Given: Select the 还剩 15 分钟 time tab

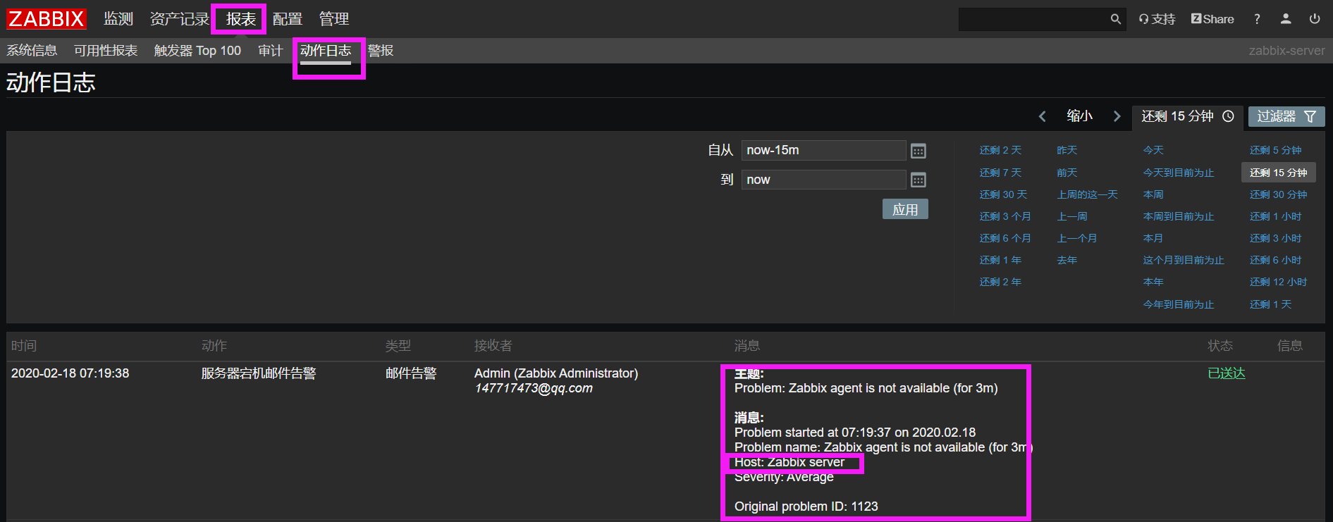Looking at the screenshot, I should (x=1187, y=116).
